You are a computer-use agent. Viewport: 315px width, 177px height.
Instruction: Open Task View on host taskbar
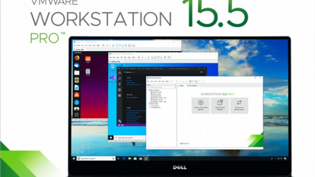coord(118,159)
